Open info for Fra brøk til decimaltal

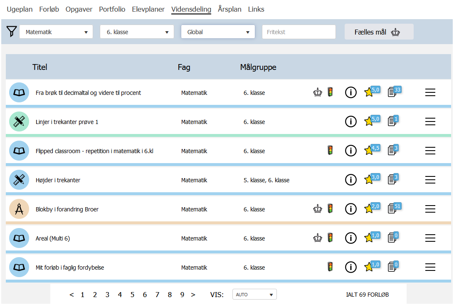[x=350, y=92]
